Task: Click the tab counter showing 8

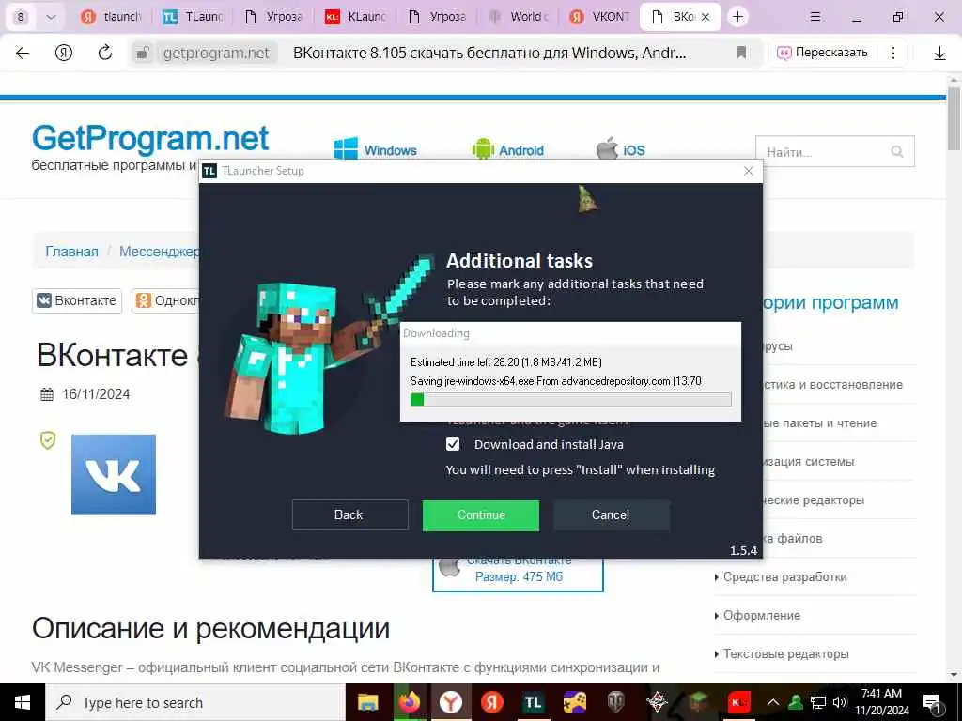Action: click(21, 17)
